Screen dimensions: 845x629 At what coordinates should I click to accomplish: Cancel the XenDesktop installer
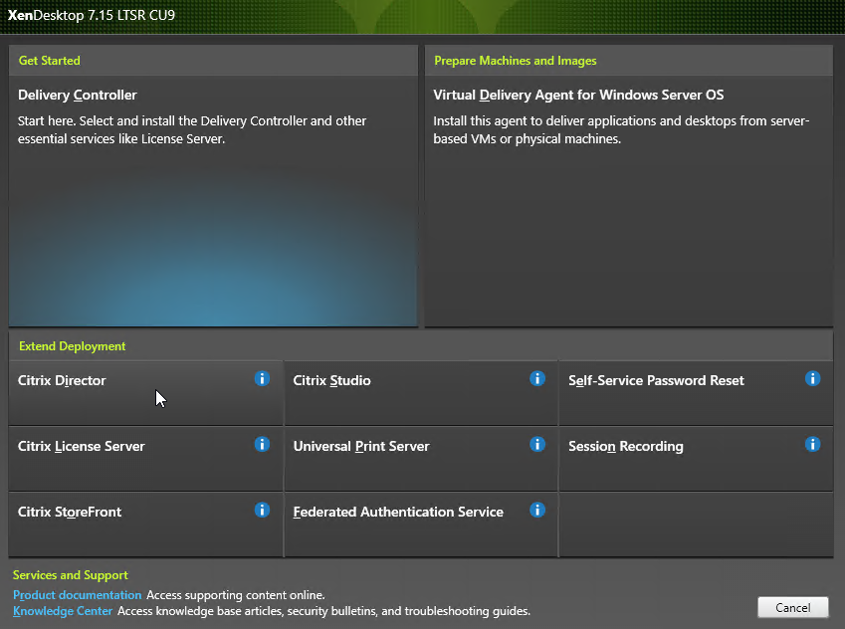pos(792,607)
